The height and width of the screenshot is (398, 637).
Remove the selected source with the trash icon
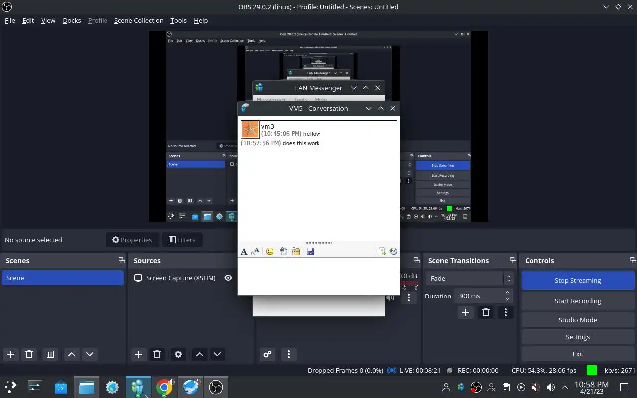157,354
